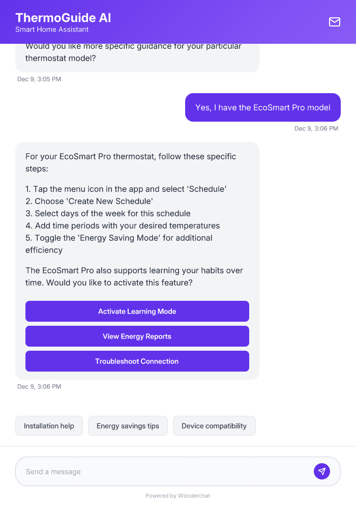Click the purple header banner area
This screenshot has width=356, height=509.
coord(203,22)
